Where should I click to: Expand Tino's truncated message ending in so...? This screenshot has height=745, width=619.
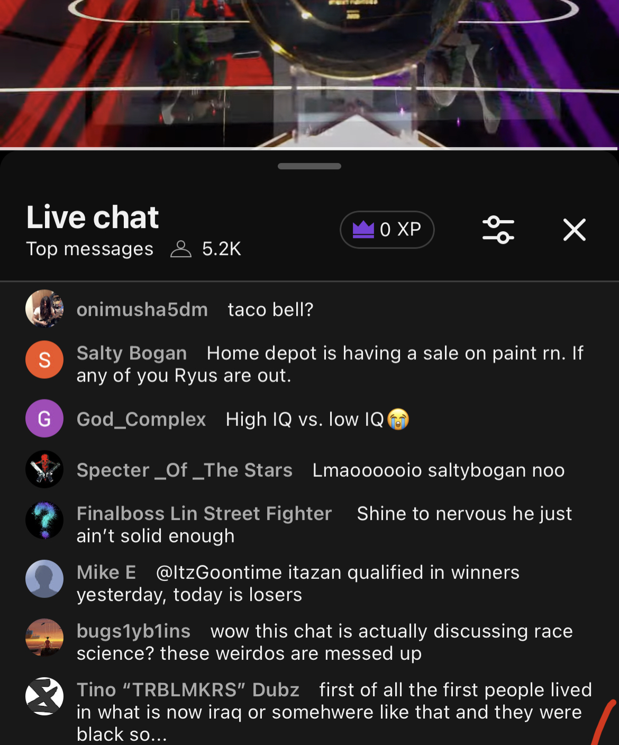coord(334,712)
